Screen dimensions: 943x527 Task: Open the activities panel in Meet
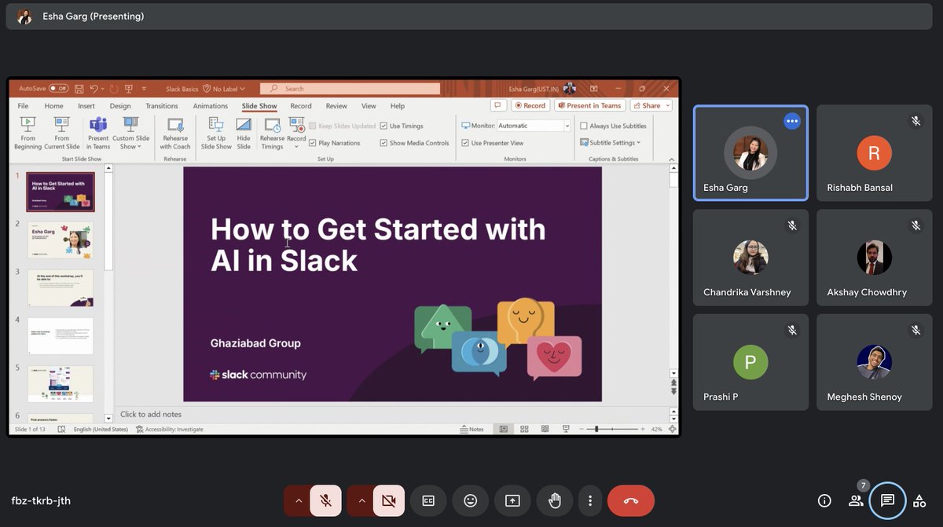pos(919,500)
